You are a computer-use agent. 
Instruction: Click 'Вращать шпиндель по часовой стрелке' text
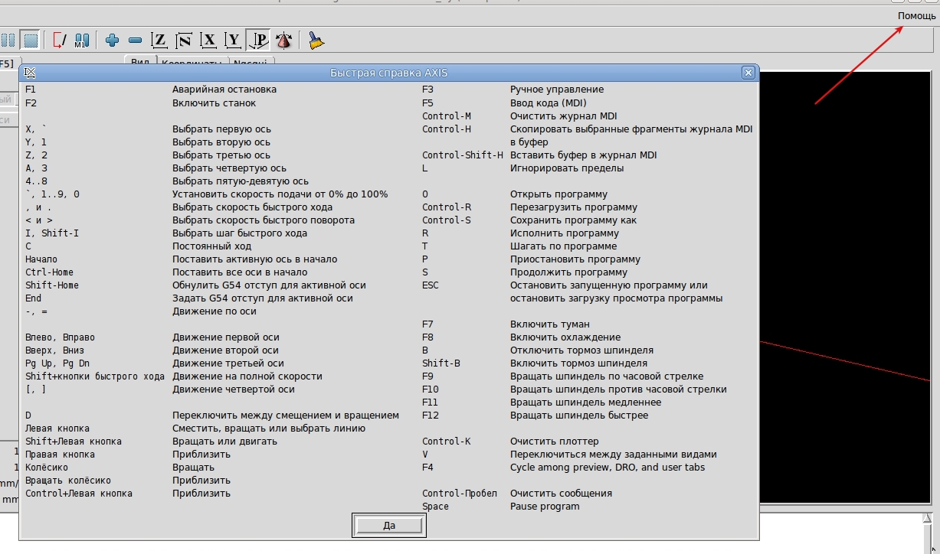pos(607,376)
